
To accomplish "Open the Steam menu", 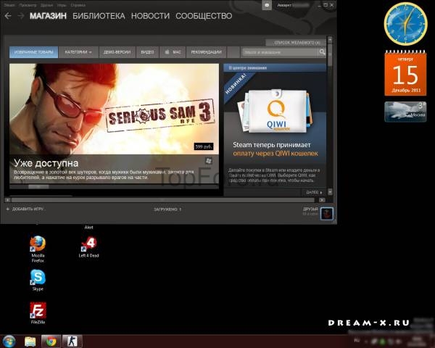I will [9, 5].
